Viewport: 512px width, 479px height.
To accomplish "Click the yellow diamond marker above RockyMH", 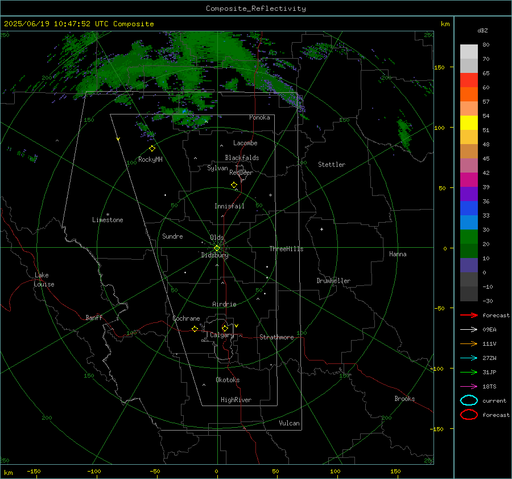I will point(152,149).
